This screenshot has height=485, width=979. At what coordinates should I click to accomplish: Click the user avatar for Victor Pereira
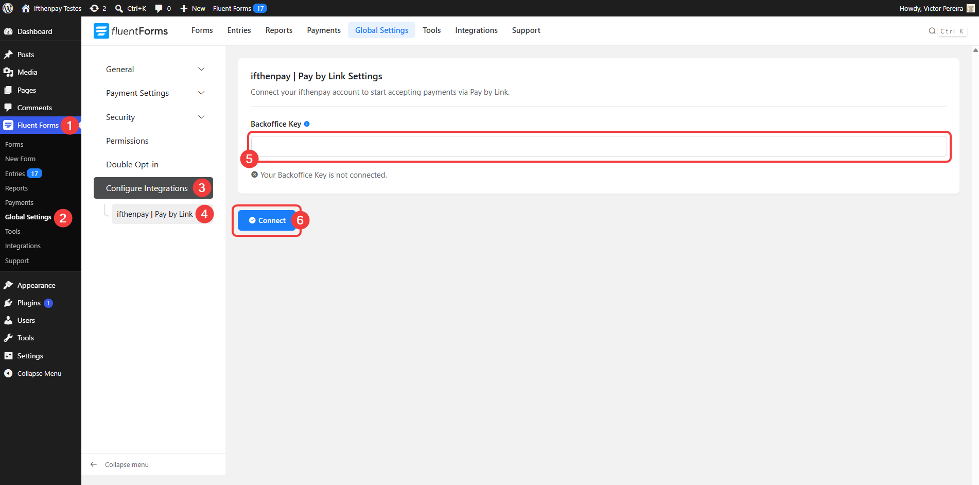pos(971,8)
